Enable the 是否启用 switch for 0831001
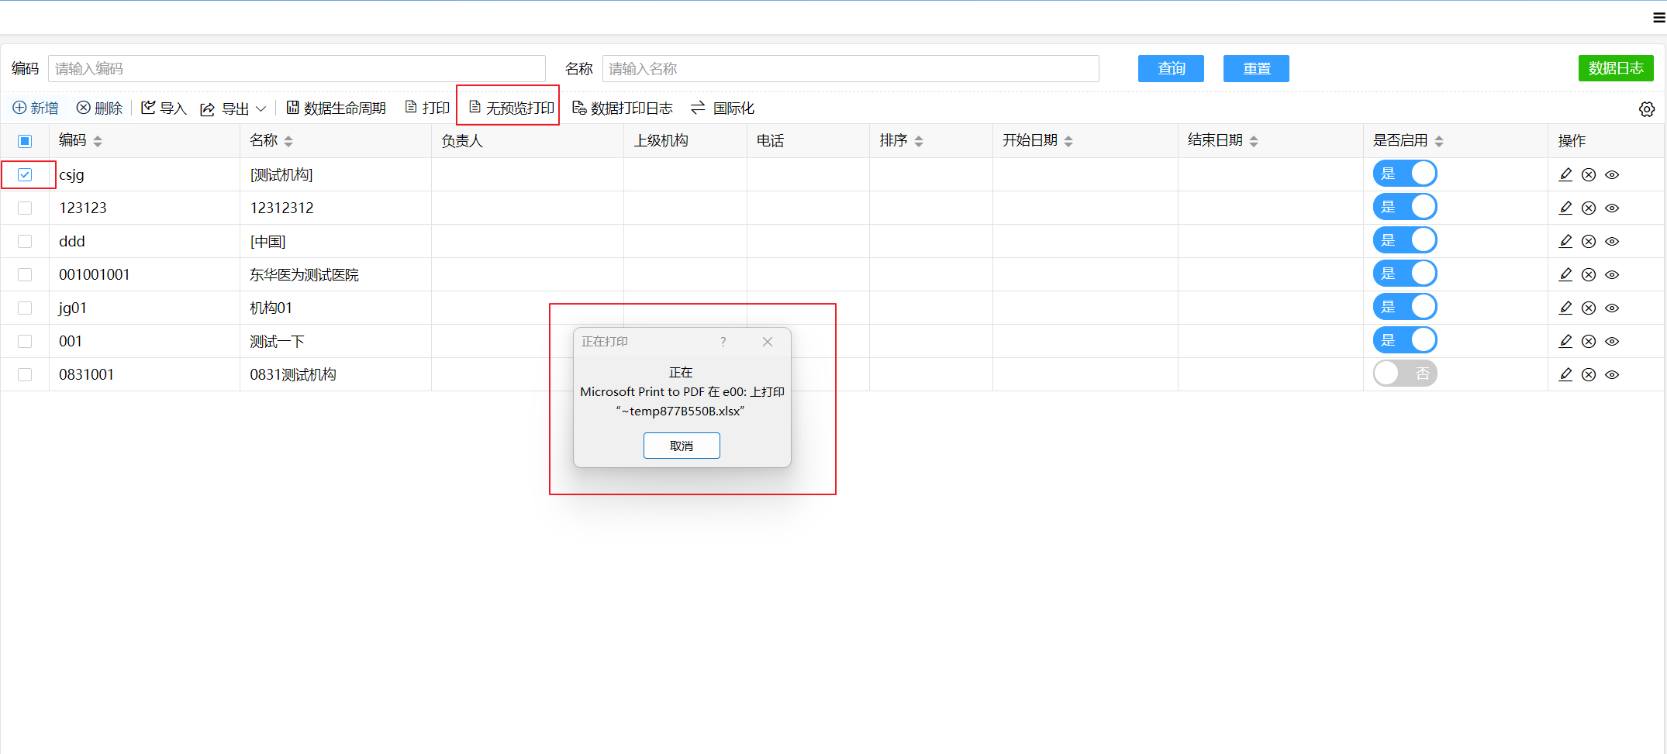The height and width of the screenshot is (754, 1667). [x=1404, y=374]
